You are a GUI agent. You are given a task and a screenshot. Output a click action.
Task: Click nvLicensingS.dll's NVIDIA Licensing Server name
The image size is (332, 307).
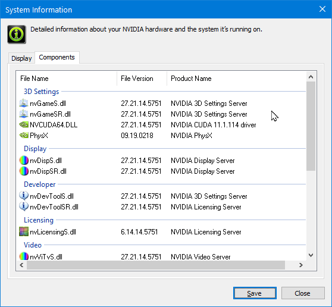206,232
